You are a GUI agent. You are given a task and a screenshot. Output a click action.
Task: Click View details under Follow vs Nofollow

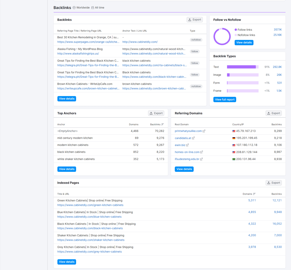pos(244,43)
